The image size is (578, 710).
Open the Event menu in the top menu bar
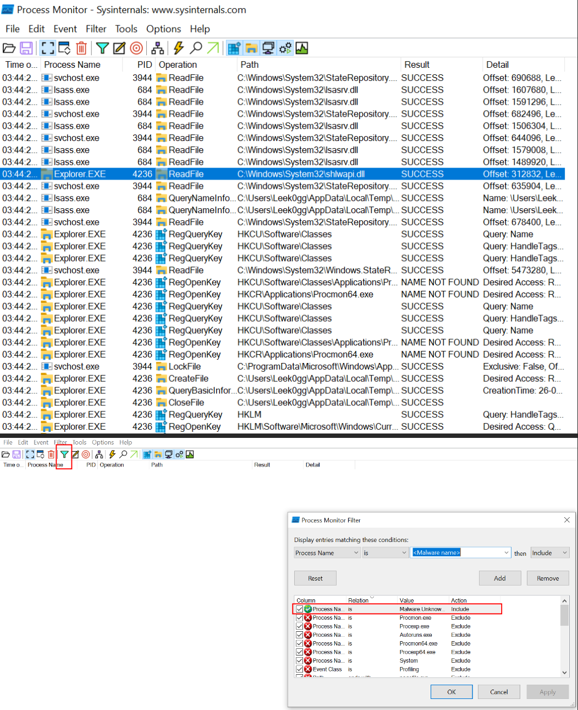65,29
